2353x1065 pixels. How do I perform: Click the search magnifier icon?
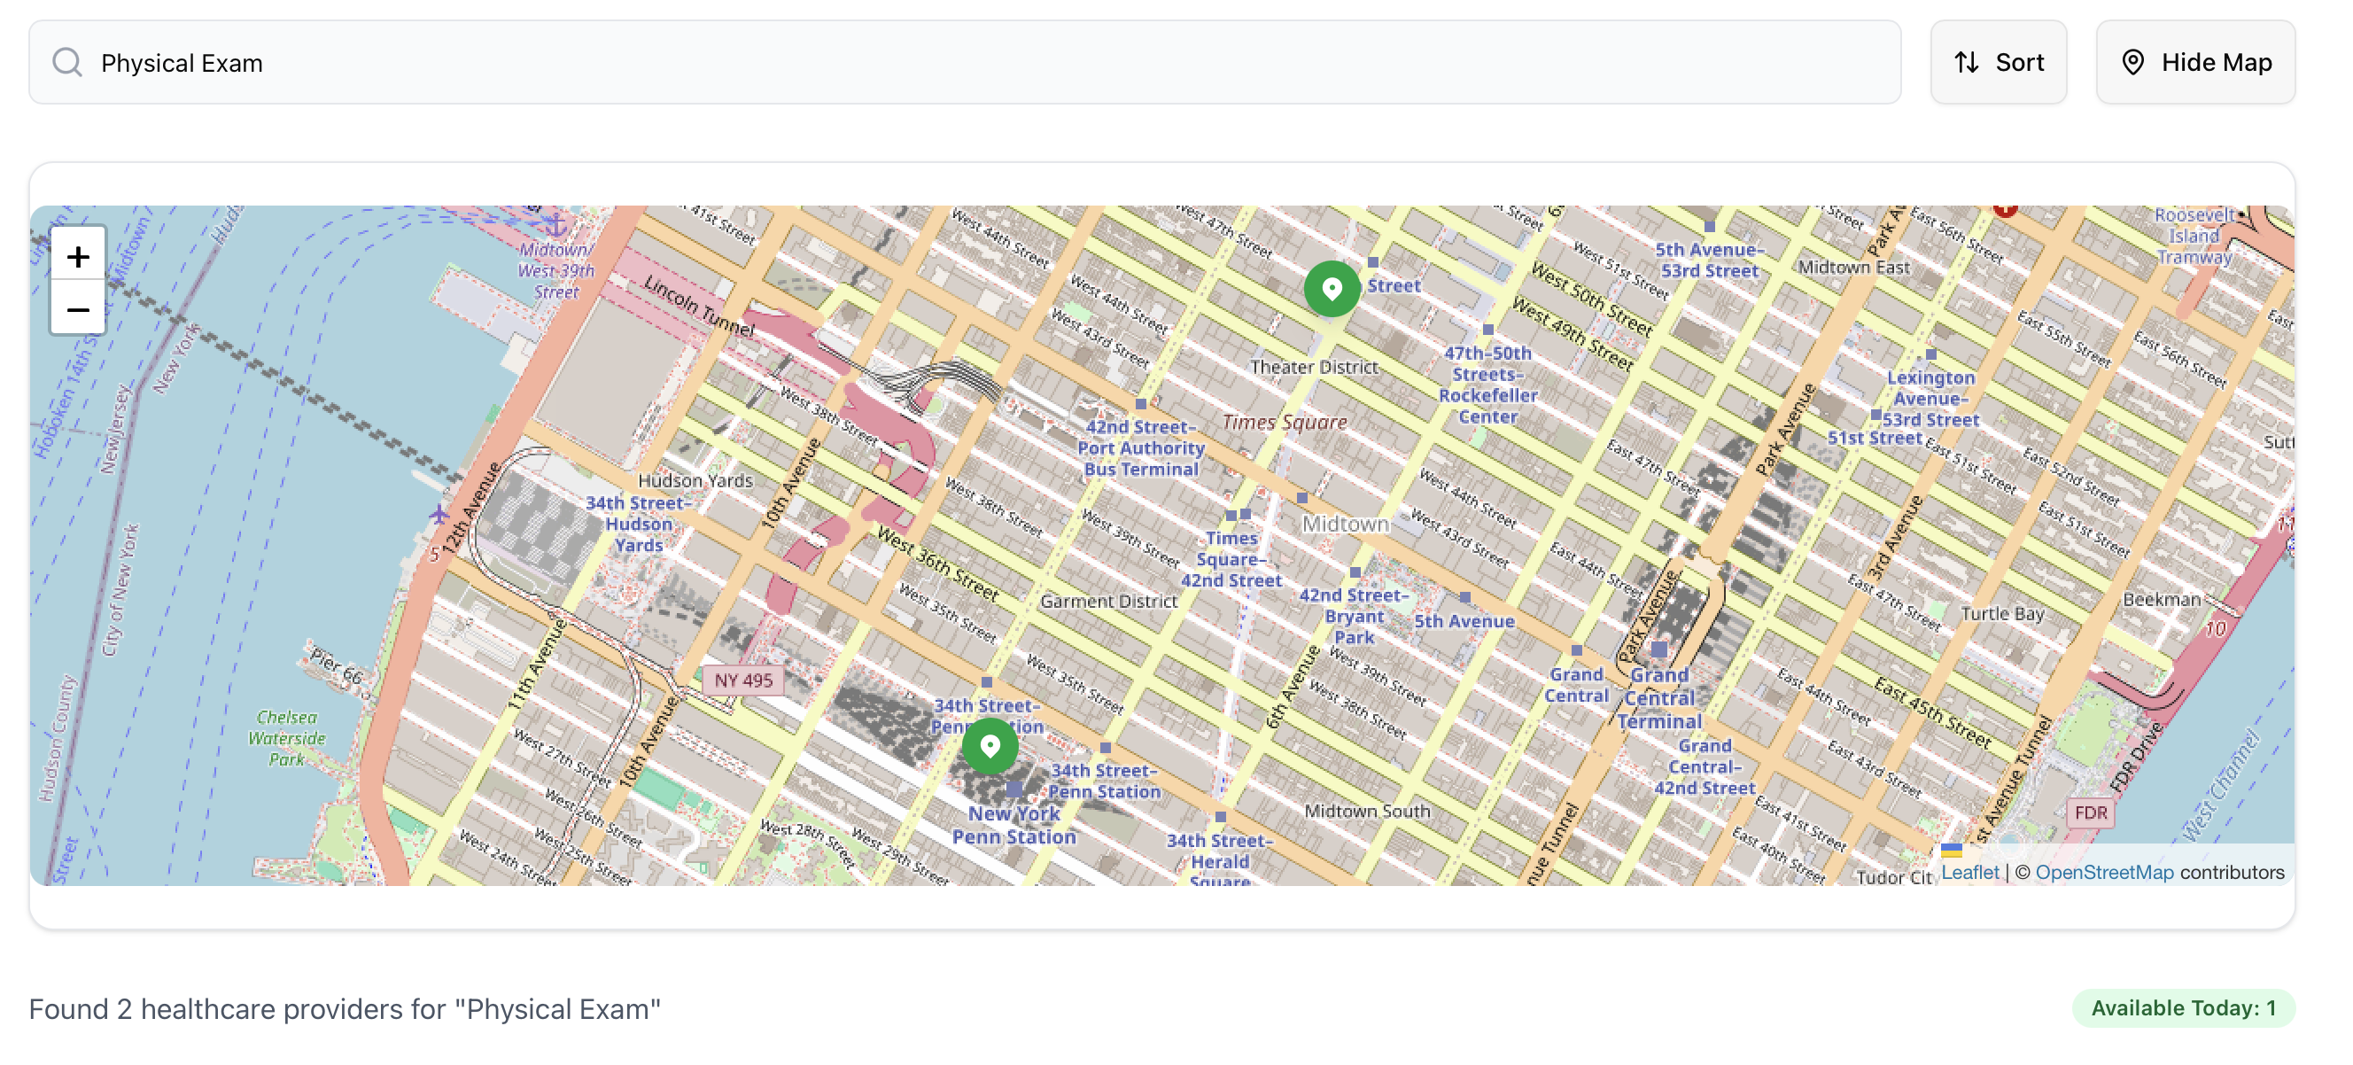(x=66, y=62)
